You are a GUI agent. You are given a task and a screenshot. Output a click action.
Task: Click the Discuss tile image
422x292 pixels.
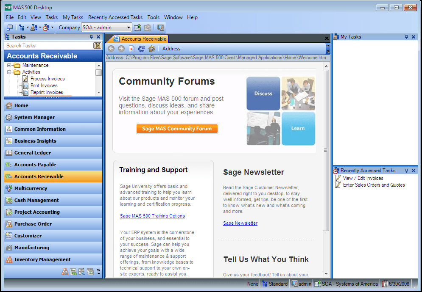(x=263, y=94)
